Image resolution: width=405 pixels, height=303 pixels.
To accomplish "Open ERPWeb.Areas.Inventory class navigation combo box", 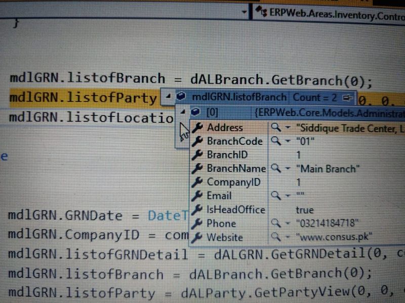I will pos(329,14).
